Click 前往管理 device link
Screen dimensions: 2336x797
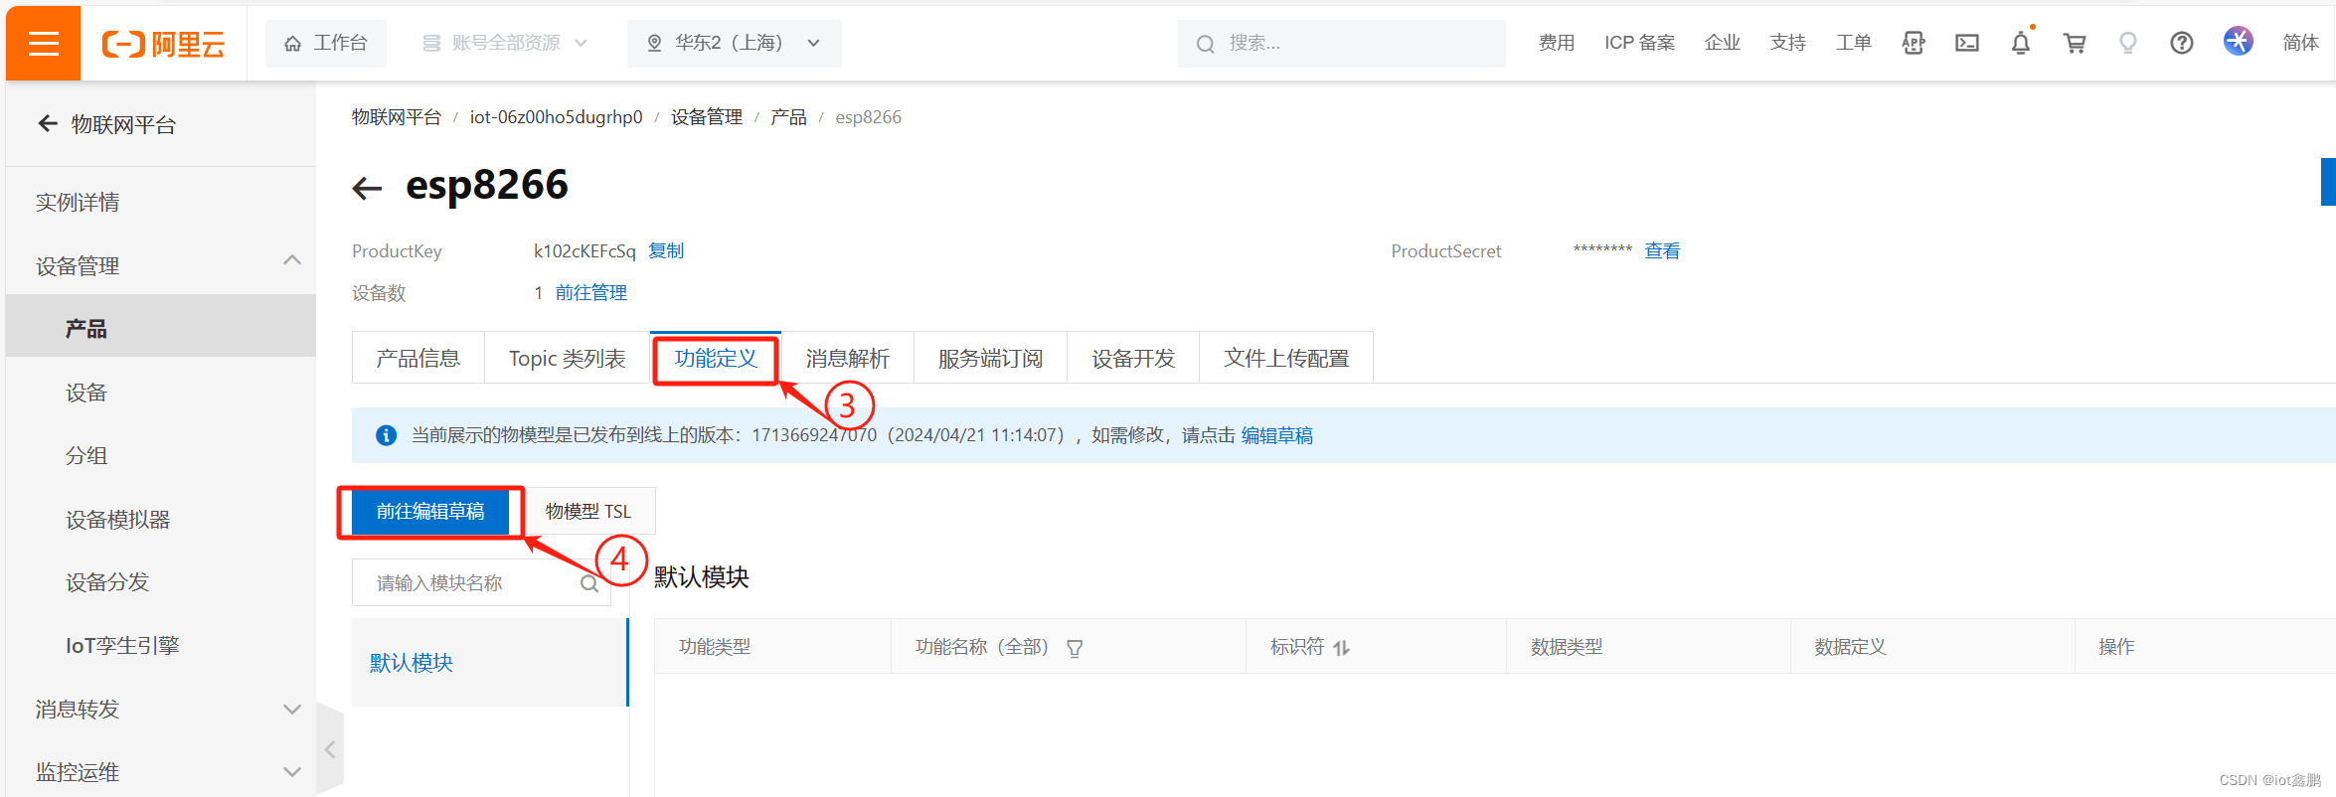click(x=591, y=292)
